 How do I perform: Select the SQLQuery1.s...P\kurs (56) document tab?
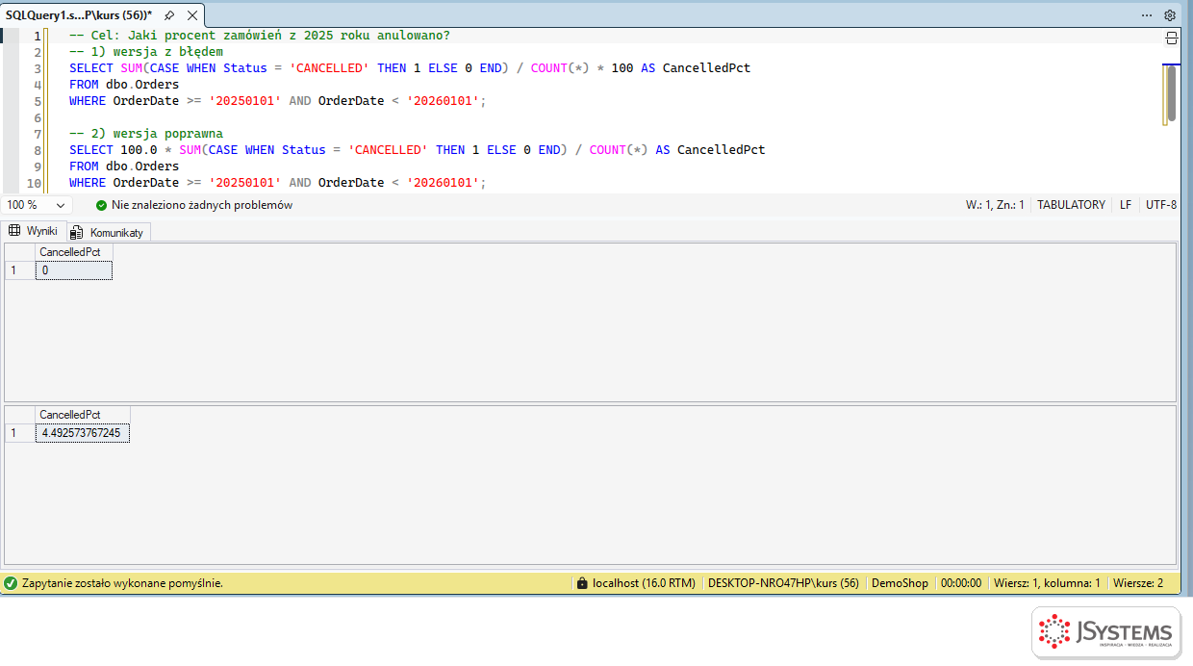click(79, 15)
